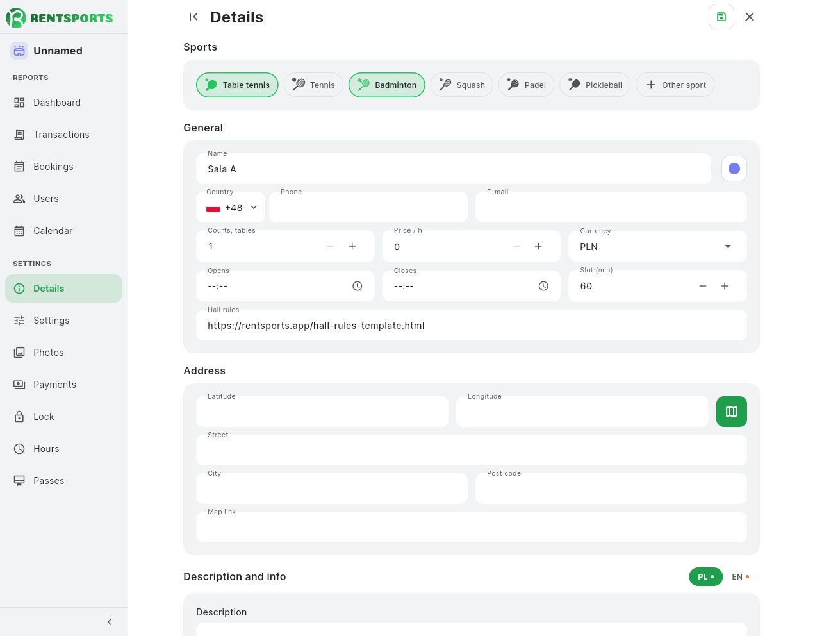Open Hours in the sidebar
The width and height of the screenshot is (815, 636).
63,449
